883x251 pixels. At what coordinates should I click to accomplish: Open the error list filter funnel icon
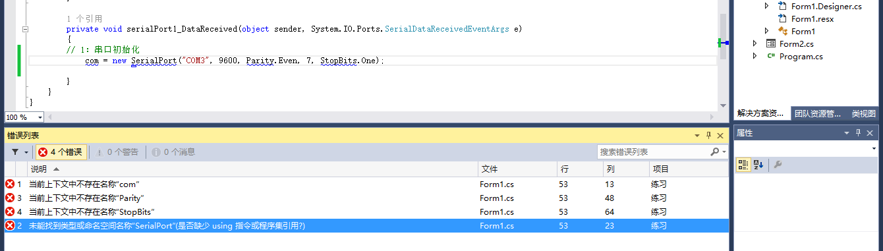point(15,152)
